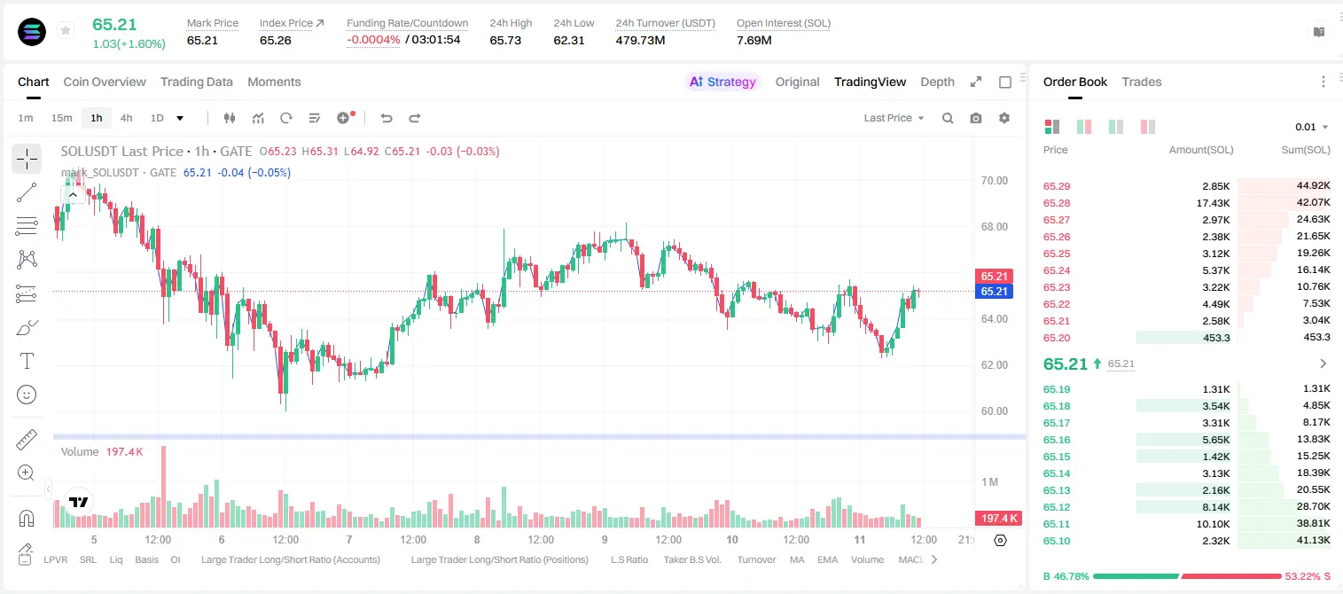1343x594 pixels.
Task: Select the trend line drawing tool
Action: coord(27,192)
